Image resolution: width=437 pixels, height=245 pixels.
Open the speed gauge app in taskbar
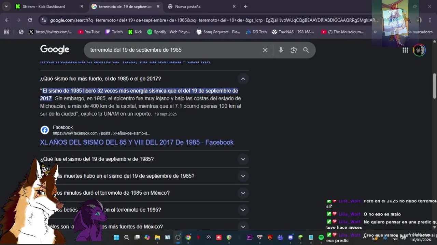[x=209, y=237]
